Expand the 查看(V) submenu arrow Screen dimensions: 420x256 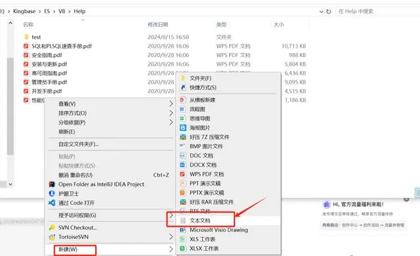click(171, 103)
